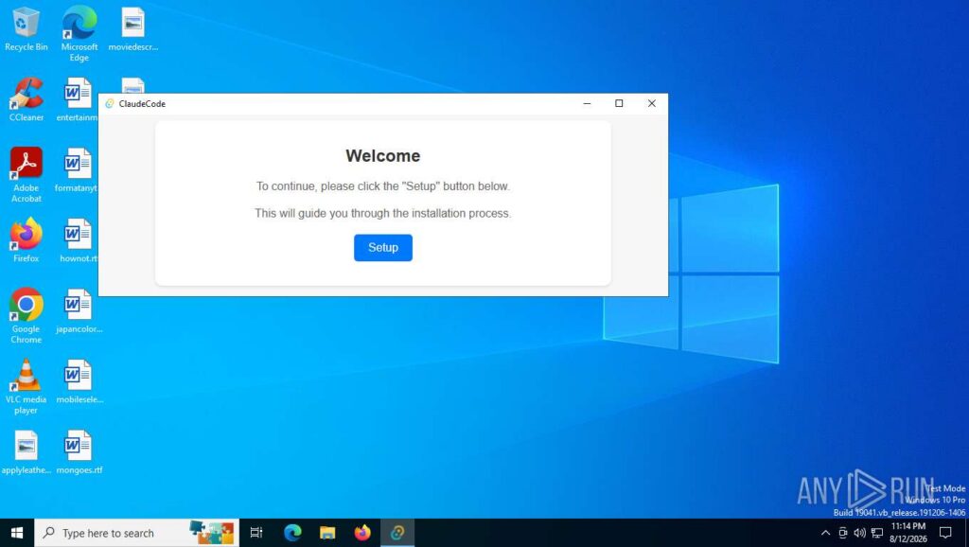969x547 pixels.
Task: Select the formatanyt... Word document icon
Action: (x=77, y=170)
